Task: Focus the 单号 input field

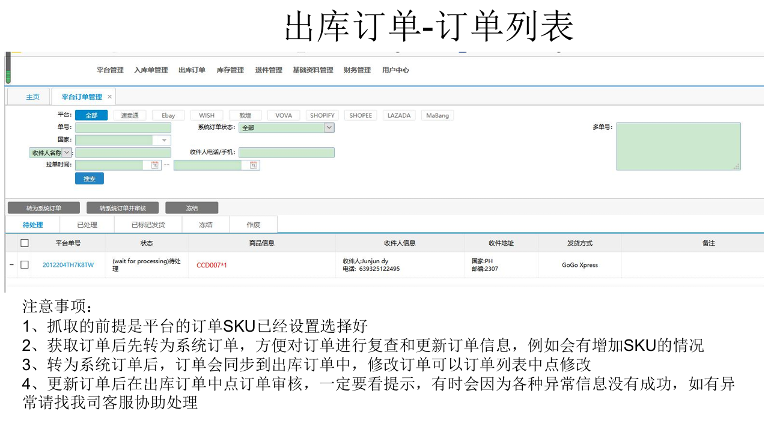Action: [123, 127]
